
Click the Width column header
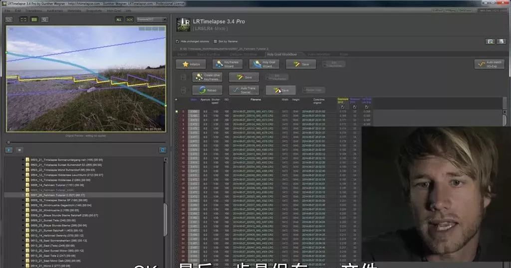click(x=285, y=100)
